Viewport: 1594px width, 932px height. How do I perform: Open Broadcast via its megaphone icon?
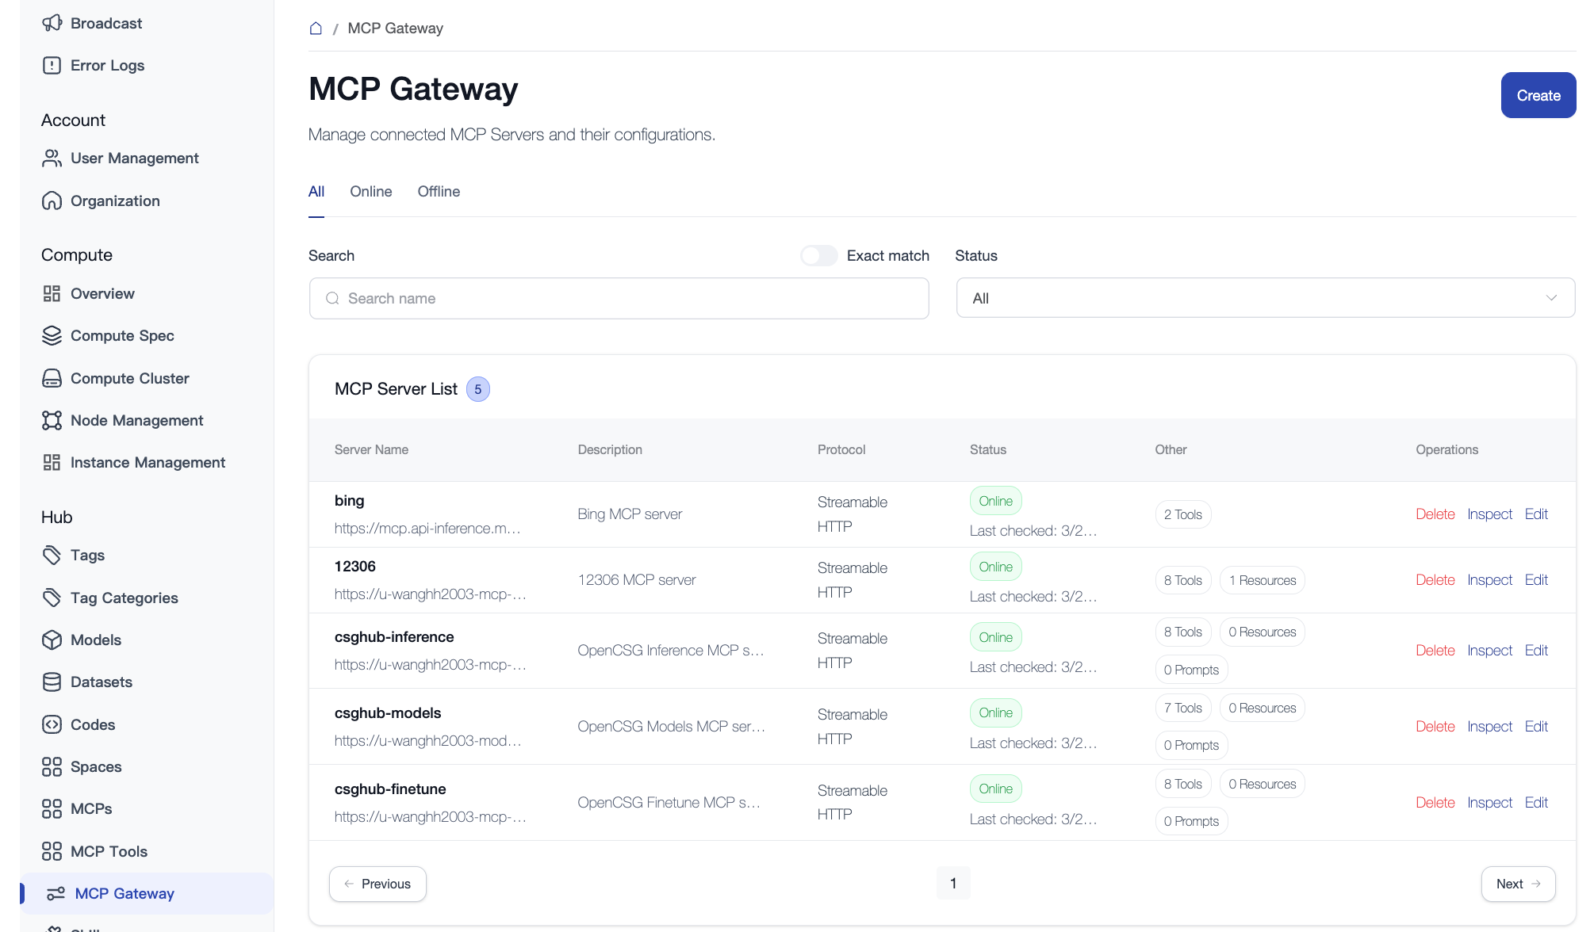52,23
